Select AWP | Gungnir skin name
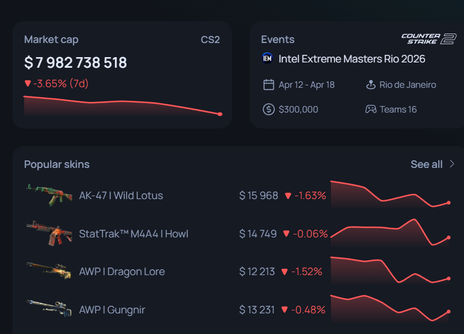 point(112,310)
